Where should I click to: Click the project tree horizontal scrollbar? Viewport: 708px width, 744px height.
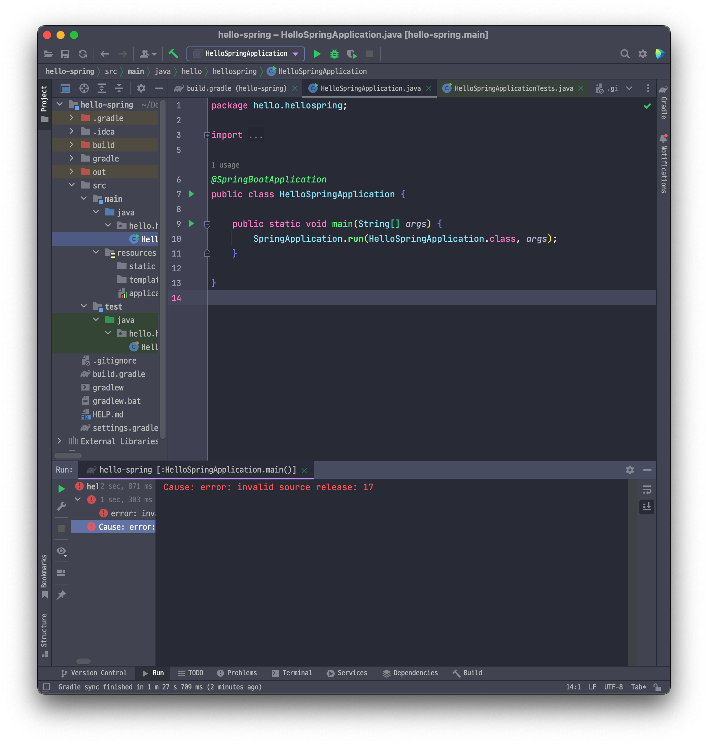coord(68,455)
